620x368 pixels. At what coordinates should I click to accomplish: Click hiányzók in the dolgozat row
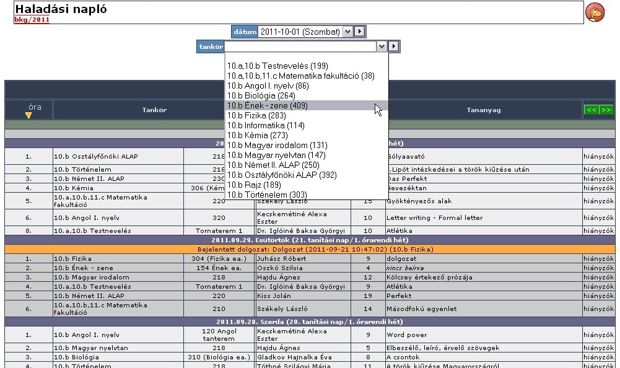click(x=599, y=258)
